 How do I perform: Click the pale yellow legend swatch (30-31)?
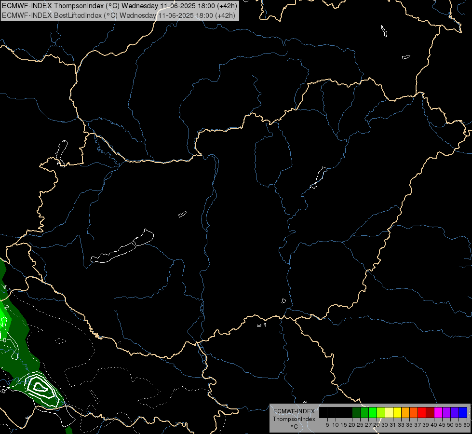click(389, 412)
